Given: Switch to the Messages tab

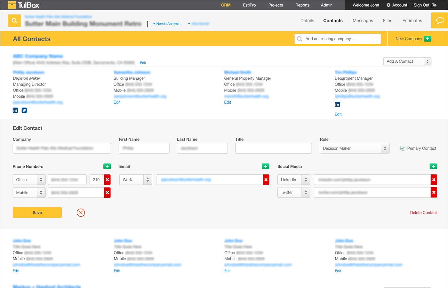Looking at the screenshot, I should pos(363,20).
